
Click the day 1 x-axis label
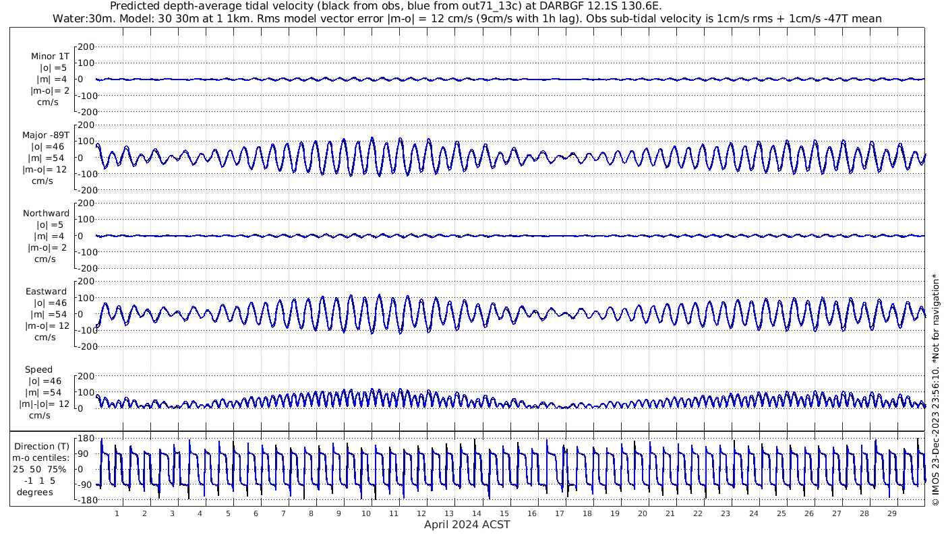117,513
